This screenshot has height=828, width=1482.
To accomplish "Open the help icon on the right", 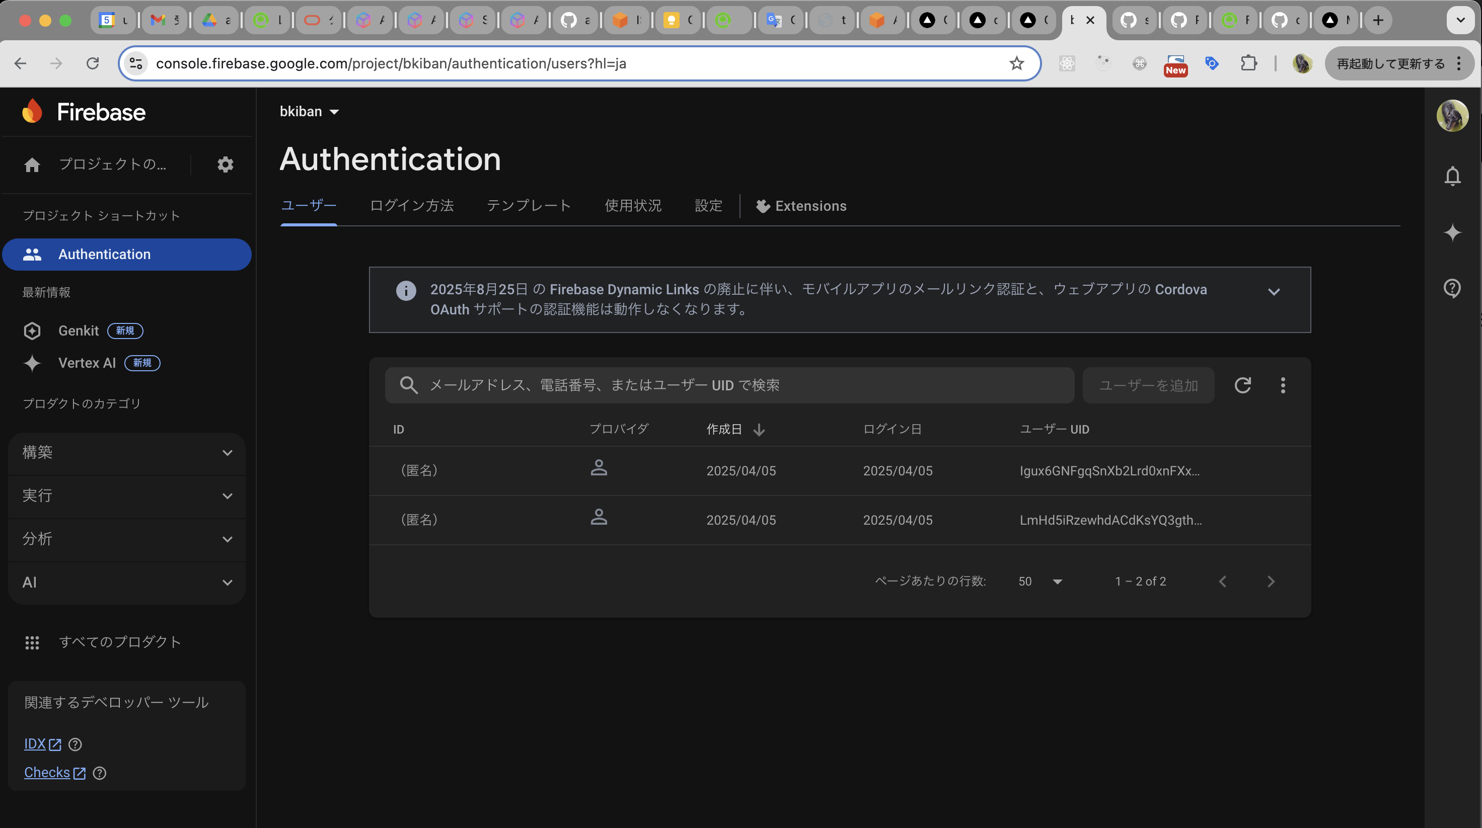I will coord(1452,288).
